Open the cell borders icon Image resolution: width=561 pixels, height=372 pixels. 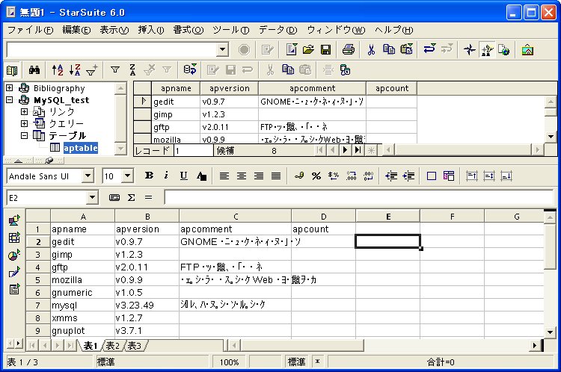[x=432, y=176]
